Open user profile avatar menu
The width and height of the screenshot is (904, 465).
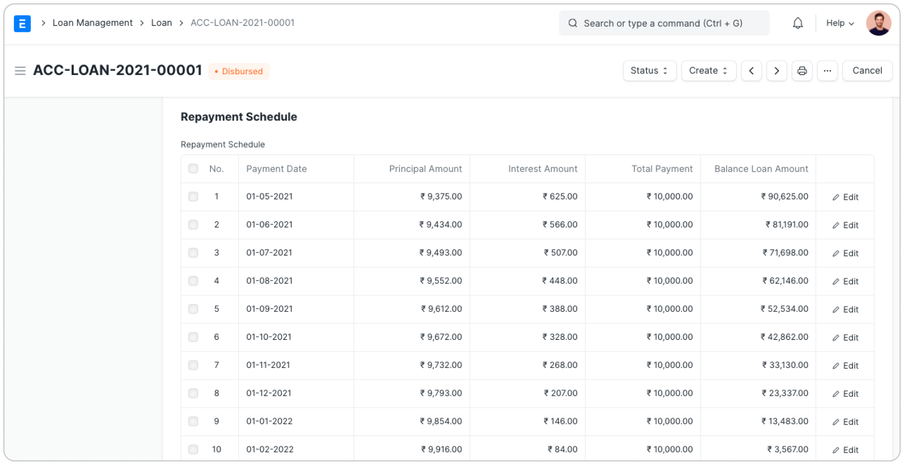click(x=878, y=23)
